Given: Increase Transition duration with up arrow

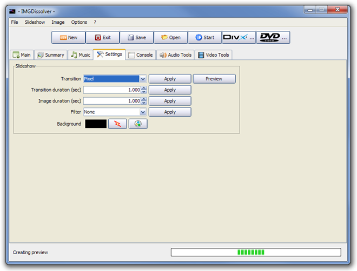Looking at the screenshot, I should 144,88.
